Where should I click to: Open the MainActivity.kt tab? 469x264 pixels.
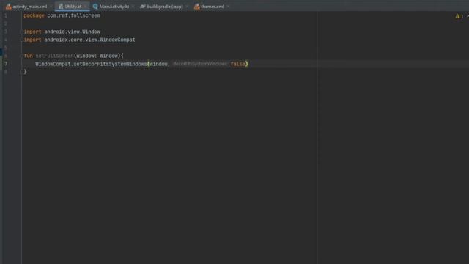[x=114, y=7]
